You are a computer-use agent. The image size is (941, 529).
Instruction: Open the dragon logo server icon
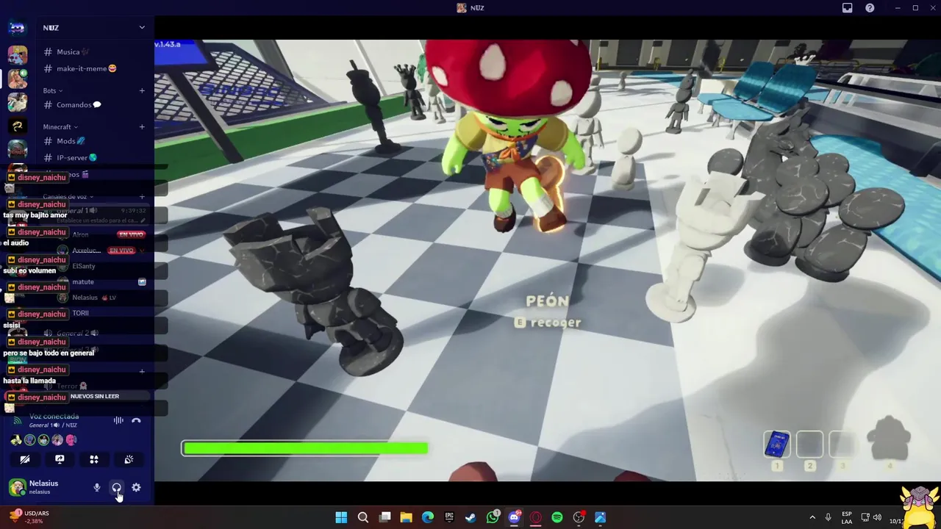(x=17, y=126)
